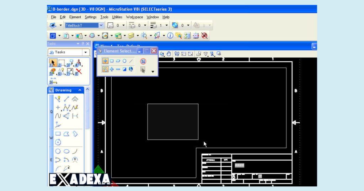Click the white rectangle element in drawing view

pyautogui.click(x=173, y=122)
